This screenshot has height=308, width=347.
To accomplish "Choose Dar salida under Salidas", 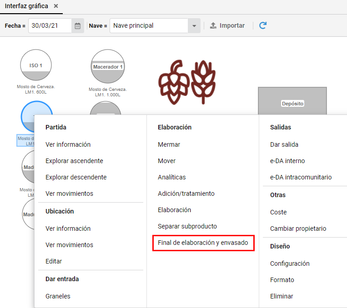I will 284,144.
